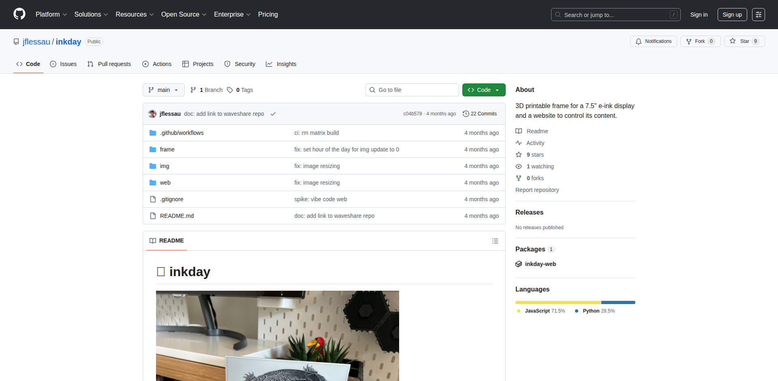Click the 9 stars star icon
Screen dimensions: 778x381
click(519, 155)
